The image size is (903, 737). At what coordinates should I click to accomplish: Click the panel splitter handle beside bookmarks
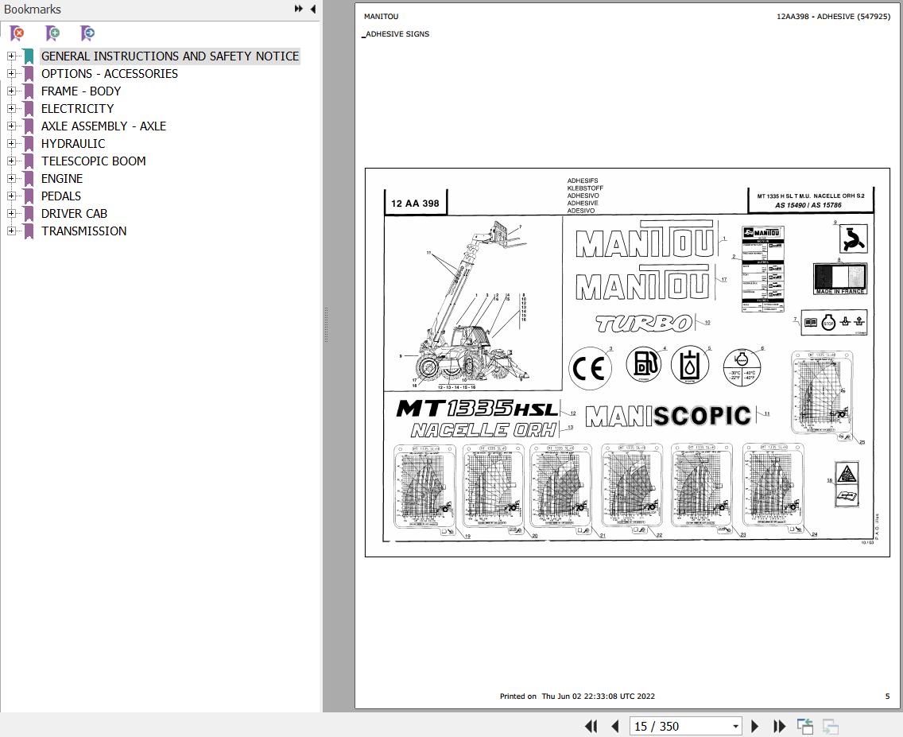pos(326,324)
